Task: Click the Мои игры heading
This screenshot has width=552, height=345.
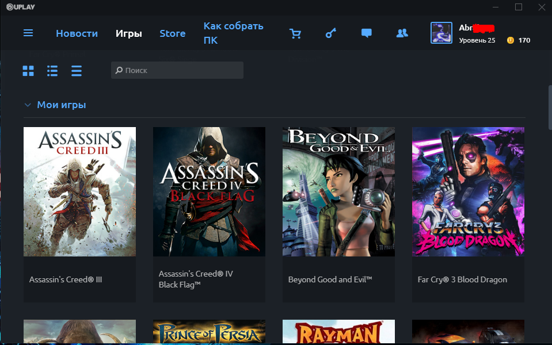Action: pos(62,105)
